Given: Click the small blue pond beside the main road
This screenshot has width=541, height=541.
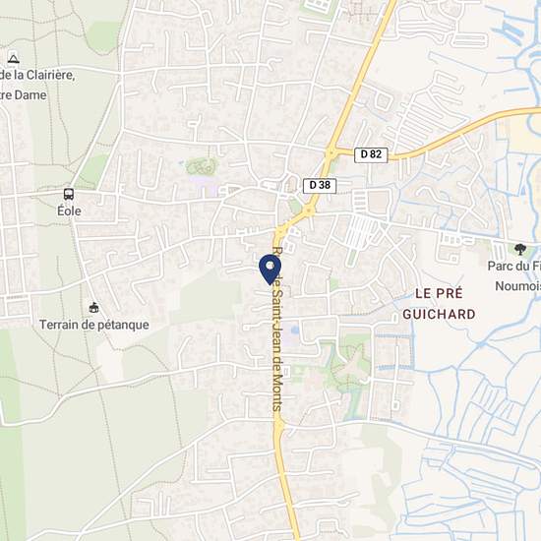Looking at the screenshot, I should tap(295, 331).
